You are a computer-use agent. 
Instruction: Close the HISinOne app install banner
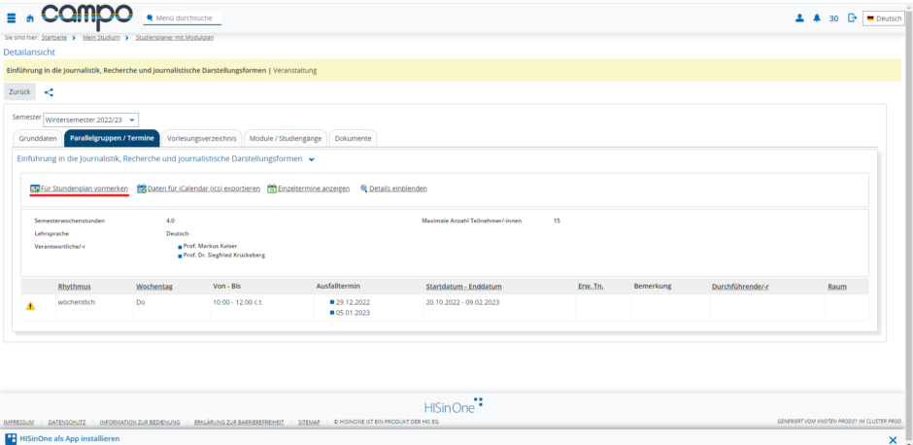pos(893,439)
